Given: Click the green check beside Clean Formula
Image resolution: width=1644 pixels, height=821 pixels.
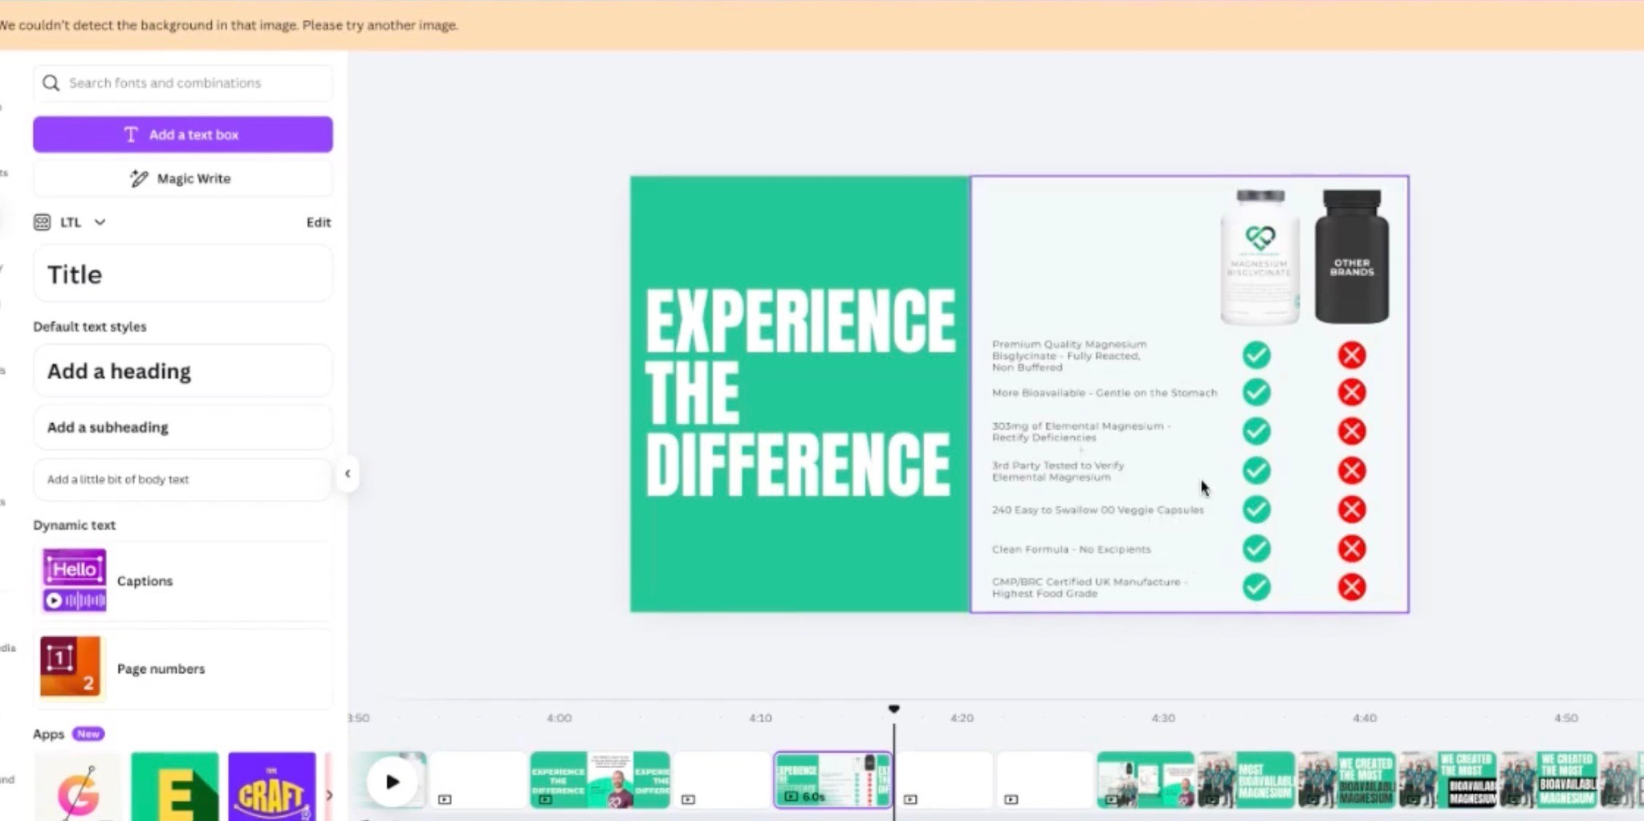Looking at the screenshot, I should [x=1256, y=548].
